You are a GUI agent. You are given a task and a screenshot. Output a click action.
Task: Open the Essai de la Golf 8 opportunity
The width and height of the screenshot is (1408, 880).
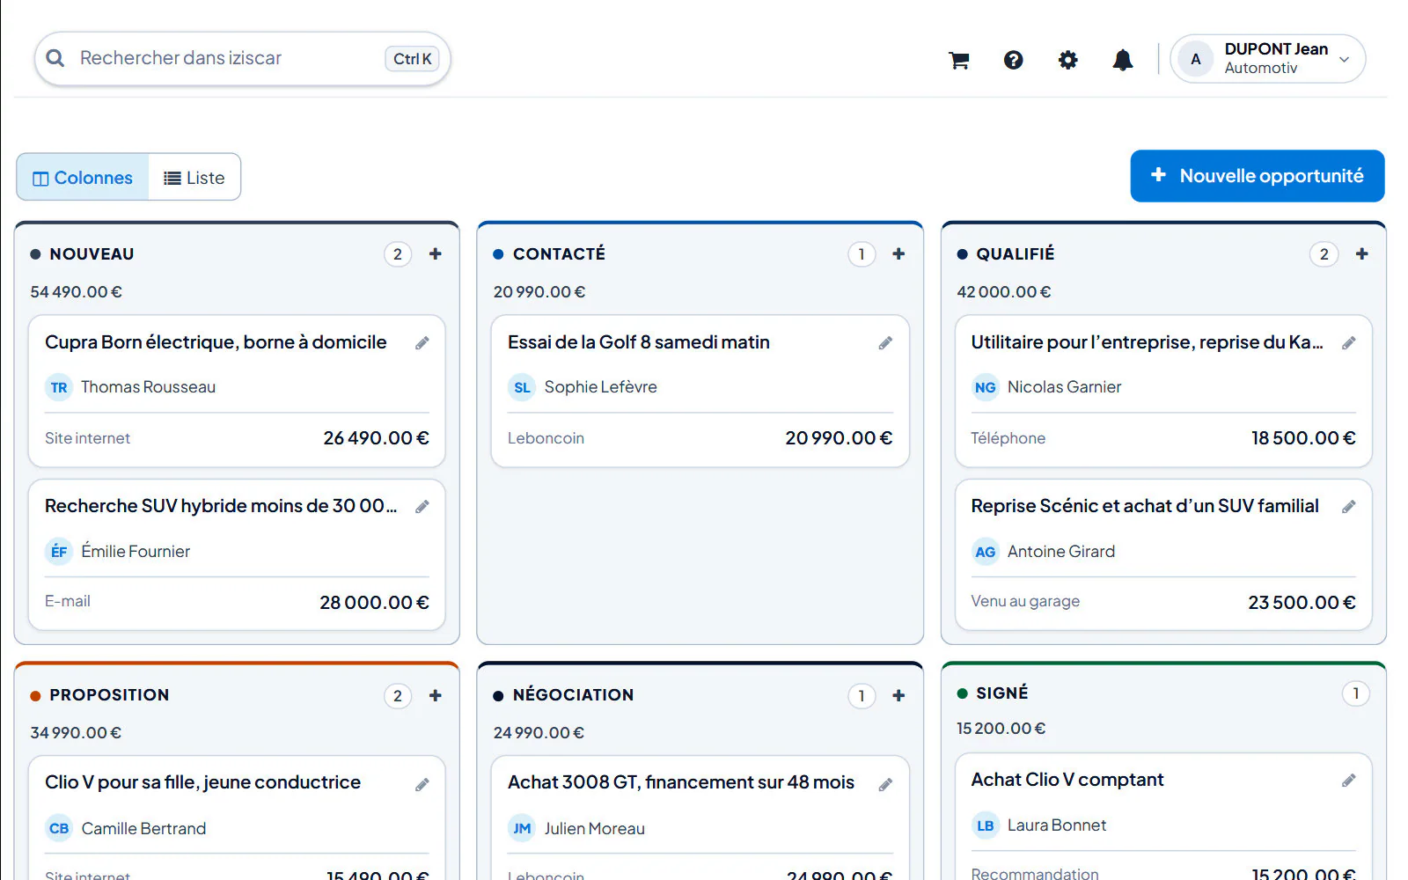tap(639, 342)
